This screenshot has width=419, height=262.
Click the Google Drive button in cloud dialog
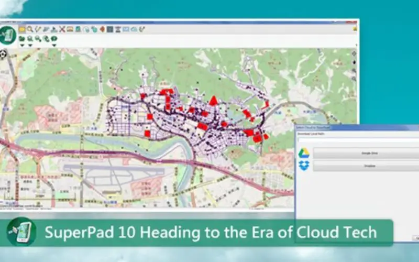(x=366, y=154)
